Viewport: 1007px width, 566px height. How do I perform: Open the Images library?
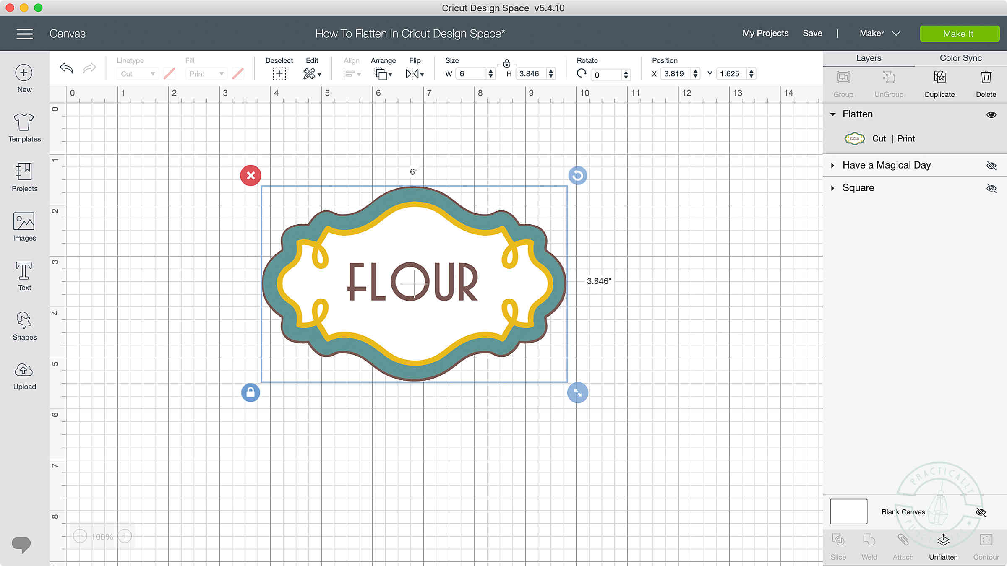(24, 222)
